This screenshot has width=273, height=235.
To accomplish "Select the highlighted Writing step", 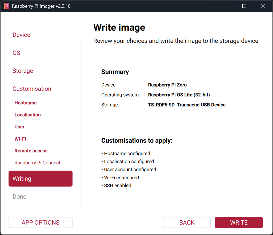I will [41, 179].
